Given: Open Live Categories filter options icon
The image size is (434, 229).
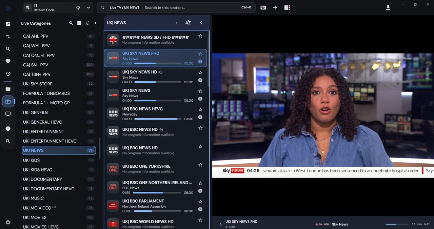Looking at the screenshot, I should coord(87,23).
